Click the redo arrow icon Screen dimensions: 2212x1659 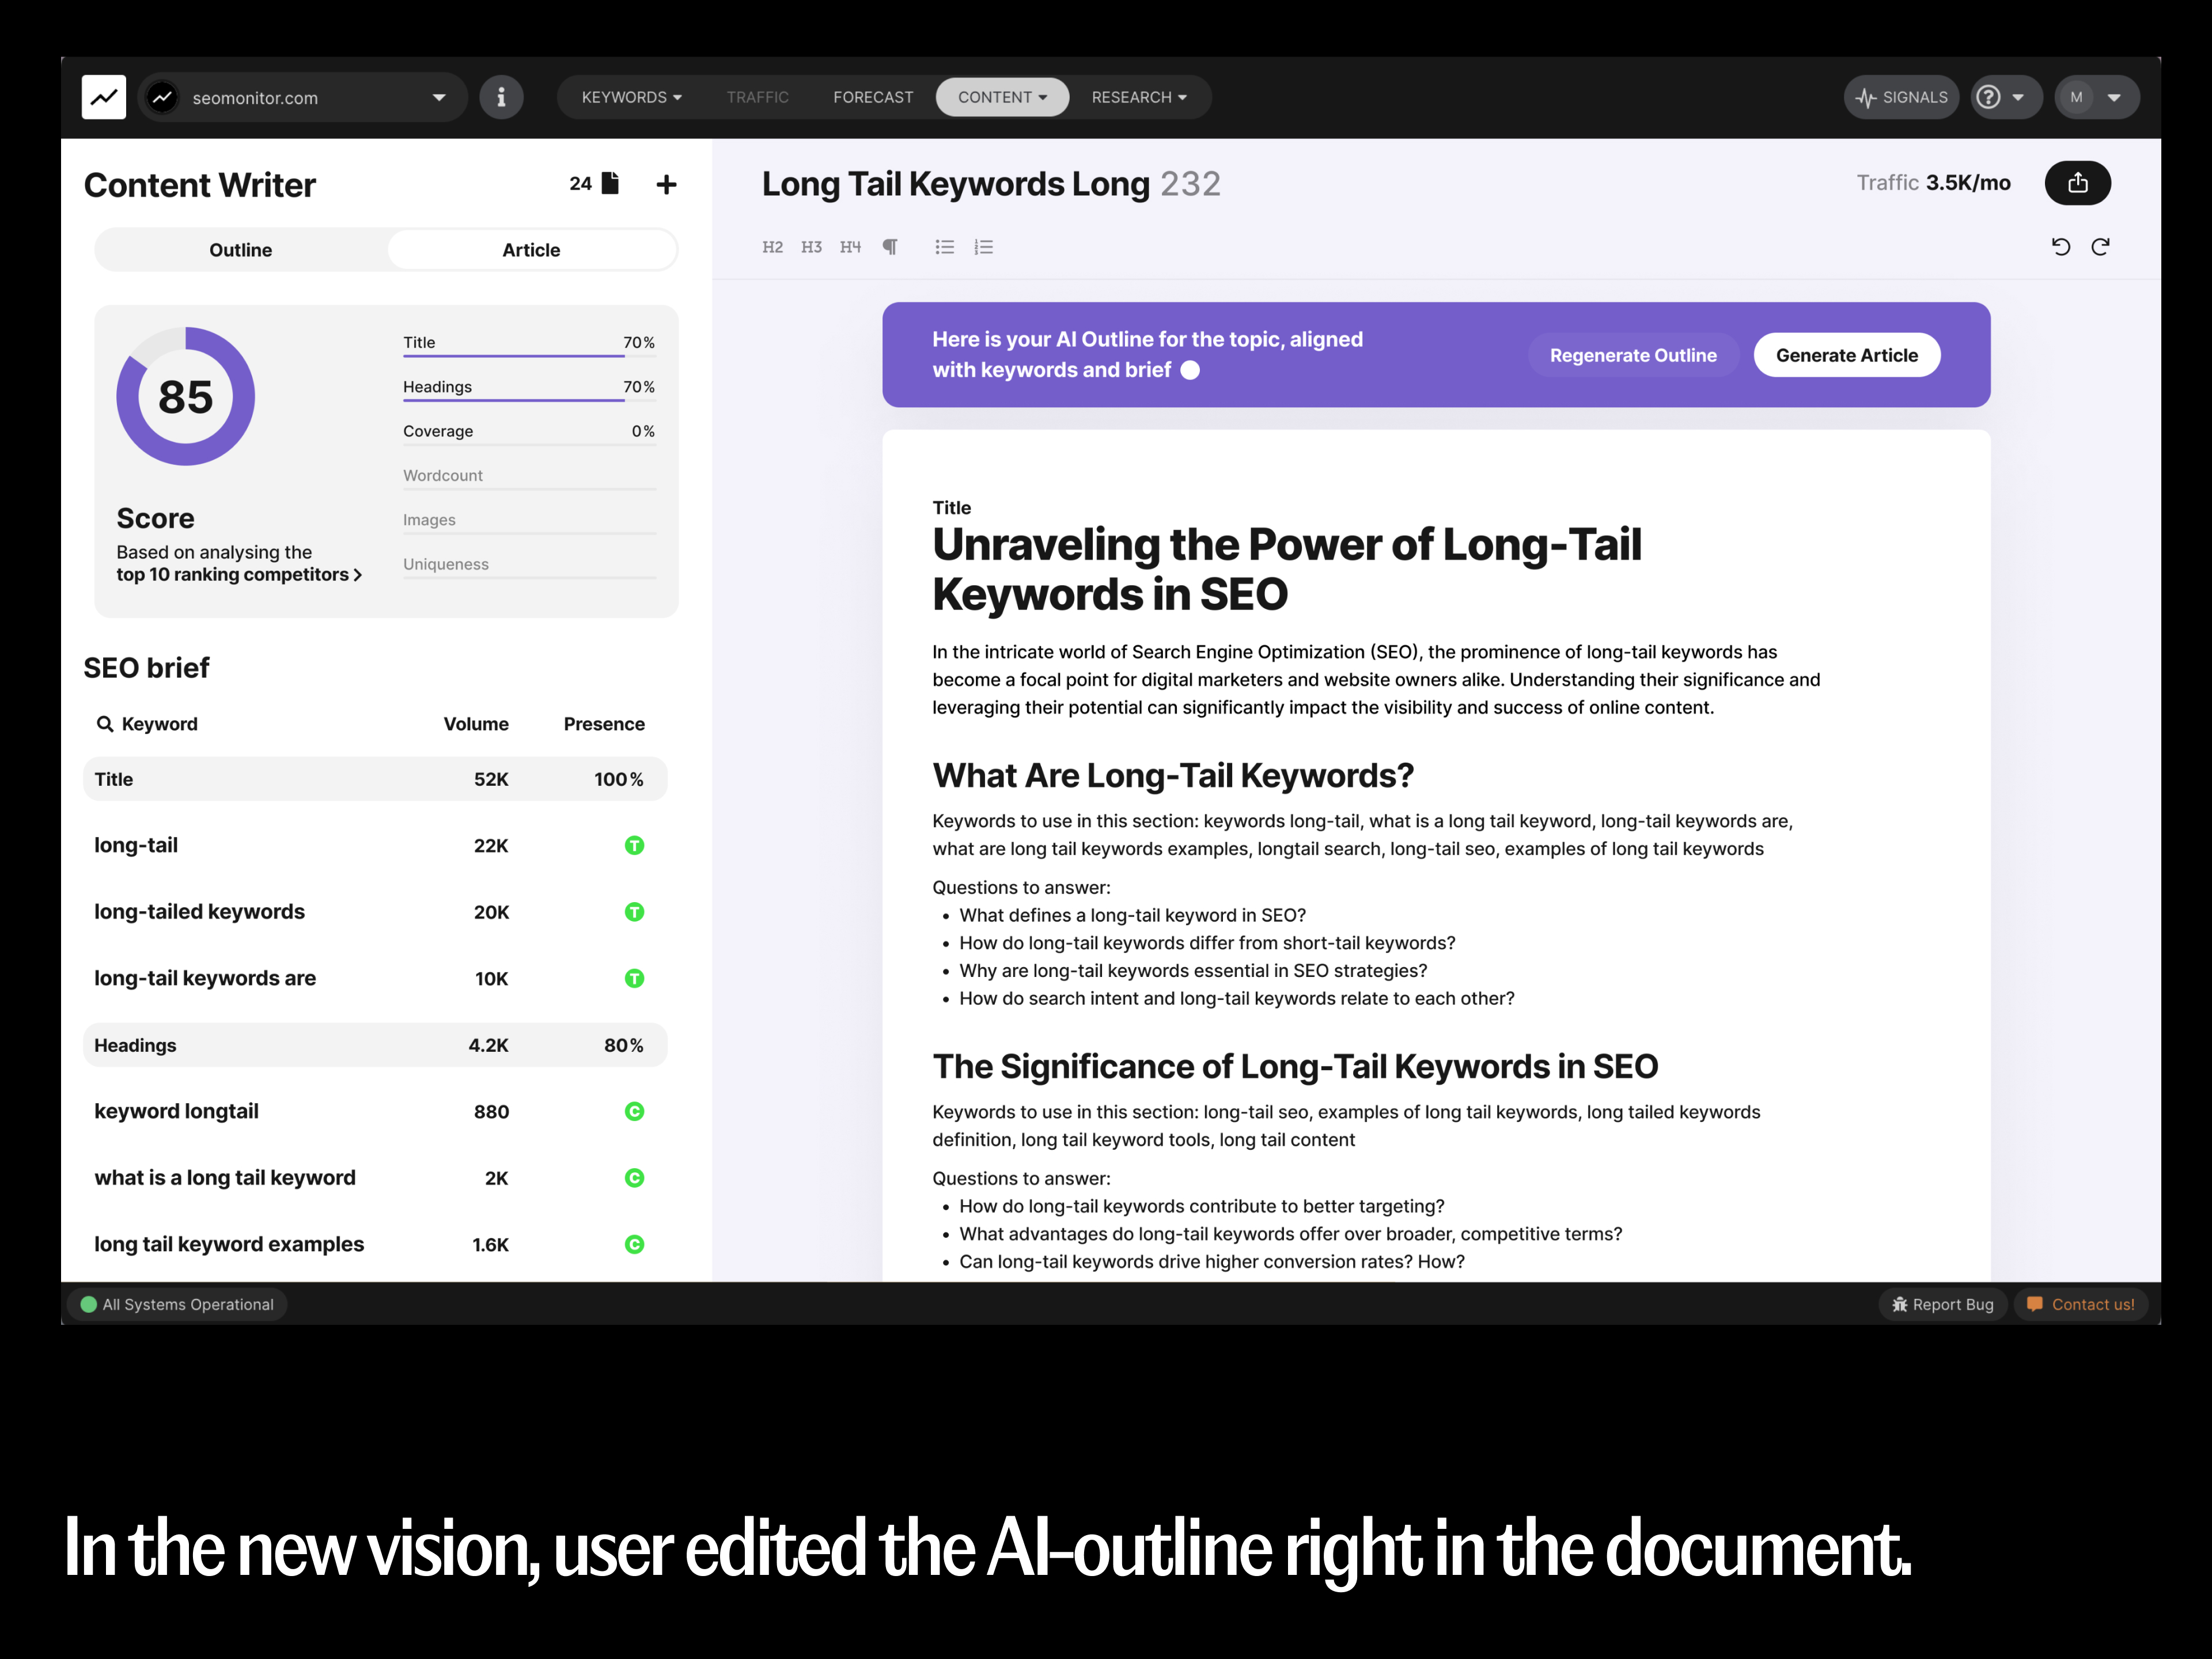coord(2100,247)
